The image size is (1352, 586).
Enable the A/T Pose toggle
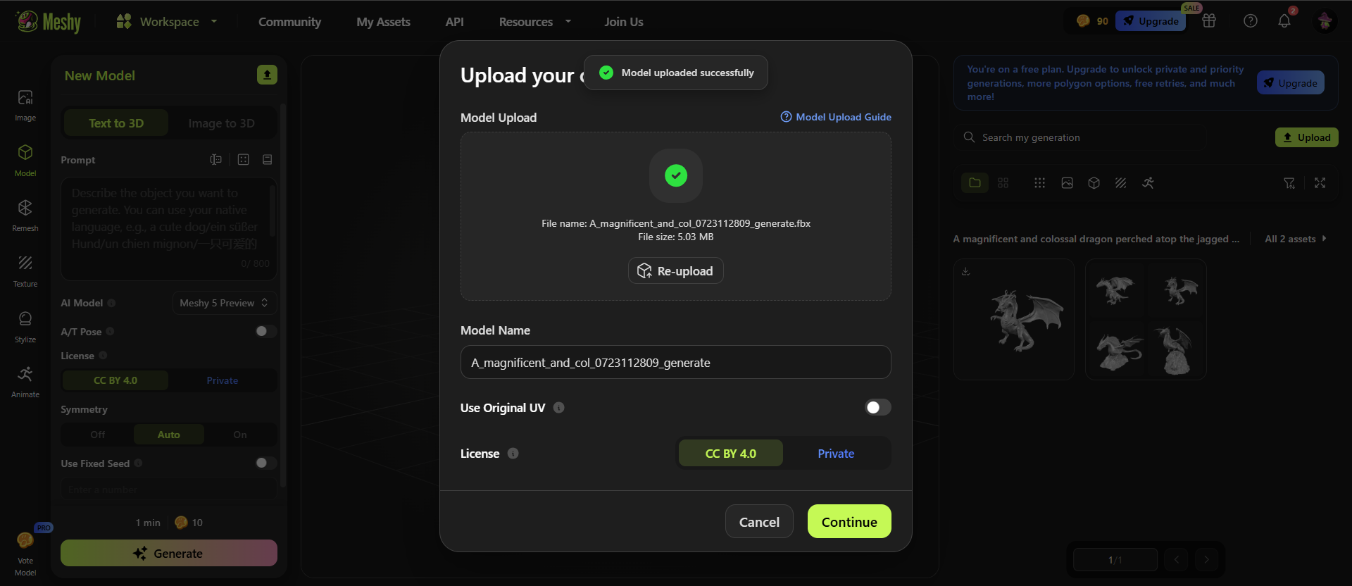tap(265, 331)
